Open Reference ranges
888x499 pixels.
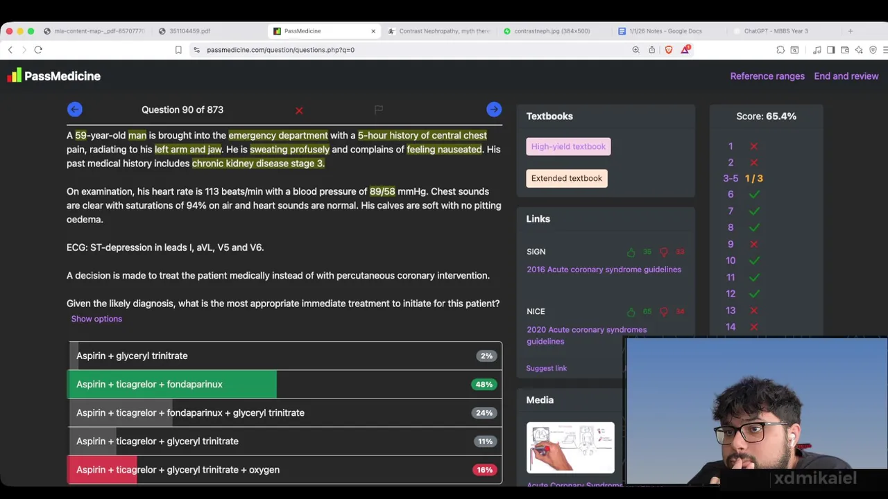[767, 76]
